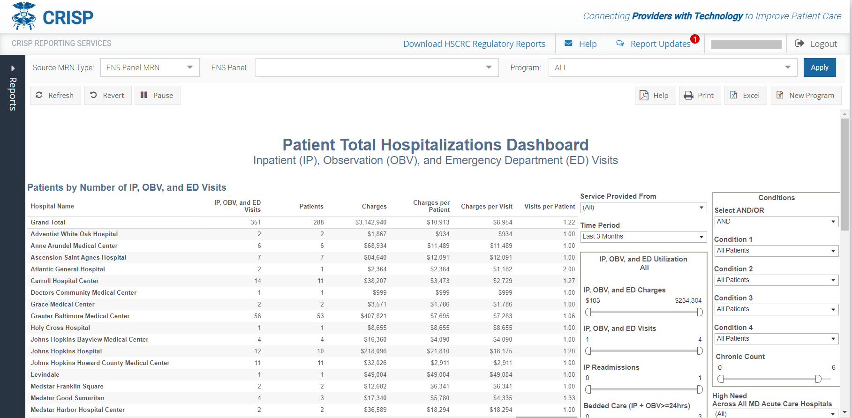This screenshot has width=852, height=418.
Task: Click the Revert undo icon
Action: pos(94,95)
